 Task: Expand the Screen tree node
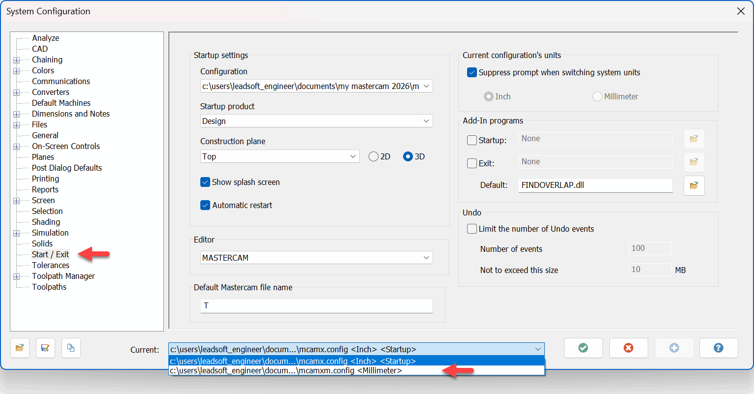click(17, 201)
